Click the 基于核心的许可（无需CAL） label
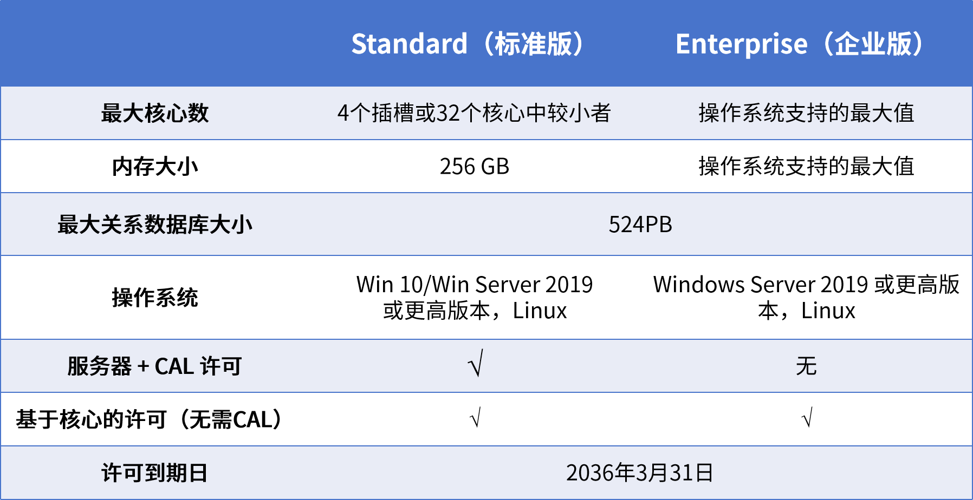The width and height of the screenshot is (973, 500). 150,419
